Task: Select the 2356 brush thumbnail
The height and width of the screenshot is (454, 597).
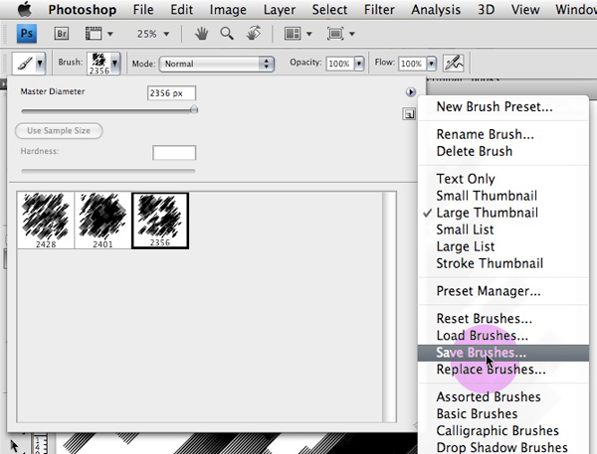Action: (160, 221)
